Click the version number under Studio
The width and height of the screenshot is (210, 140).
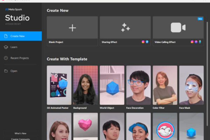click(x=13, y=24)
